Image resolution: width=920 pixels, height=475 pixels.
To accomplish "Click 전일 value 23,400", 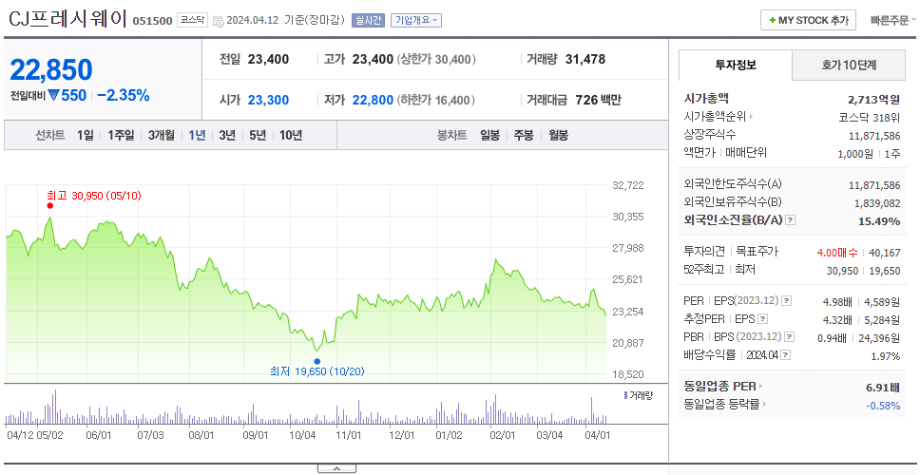I will click(268, 59).
